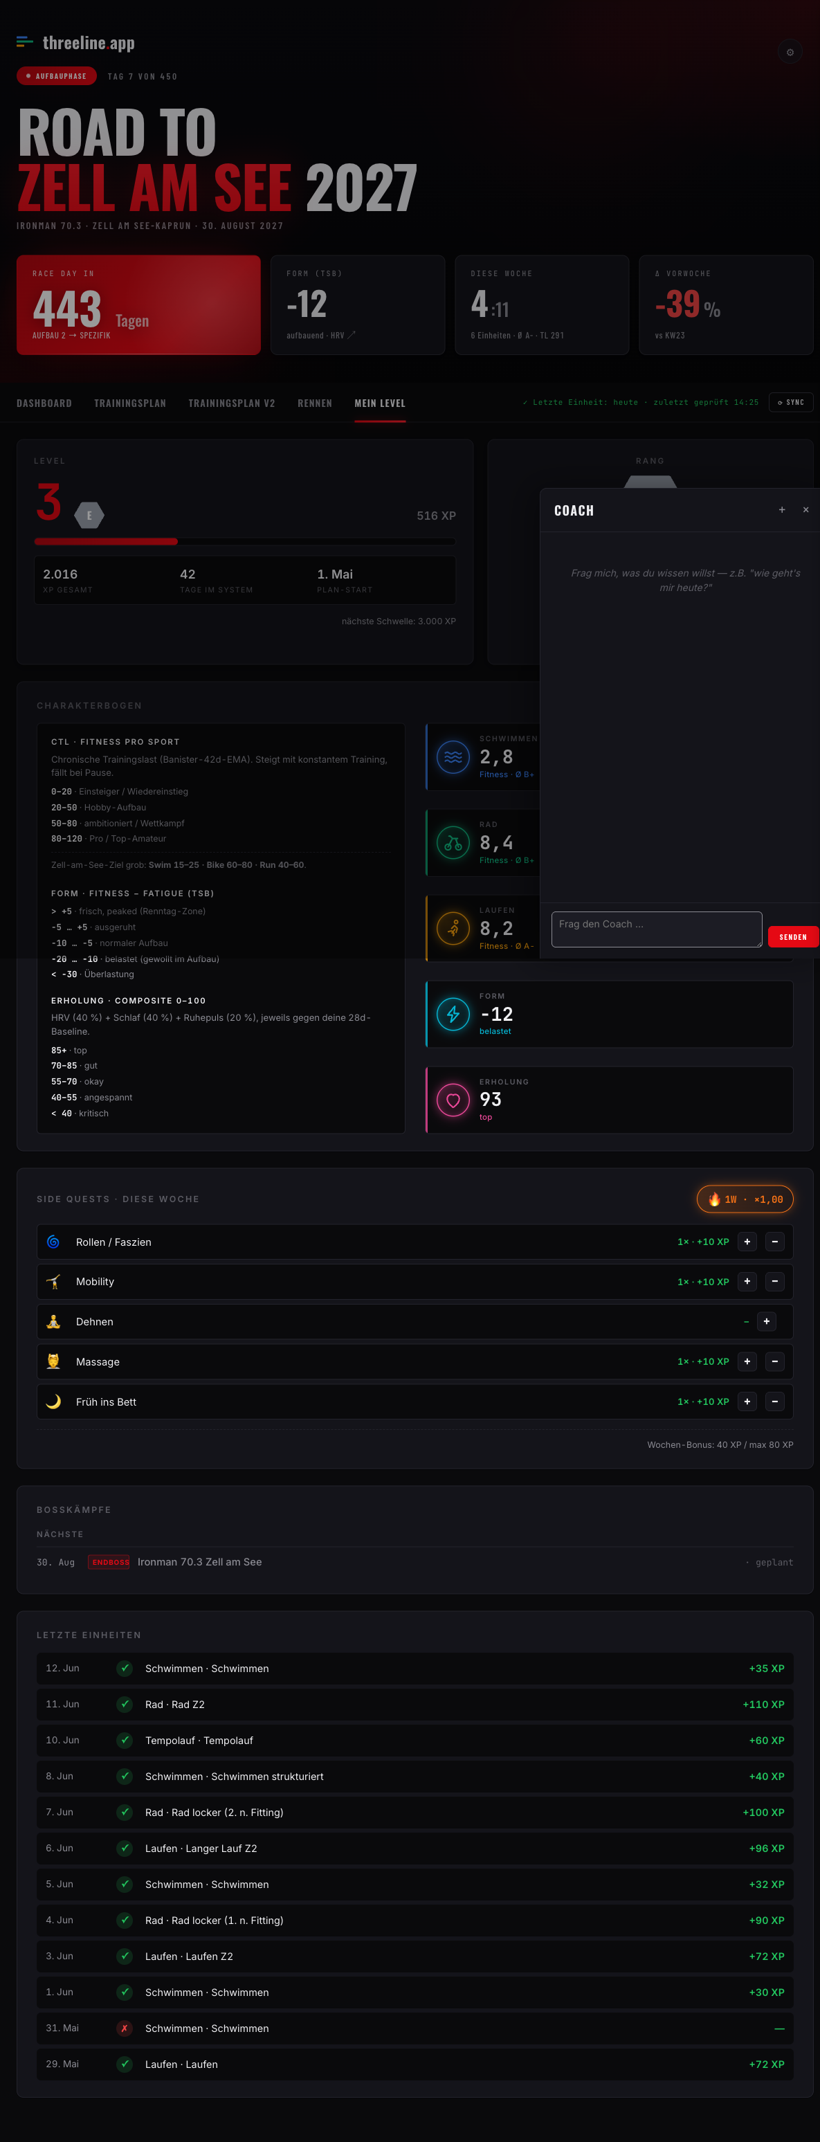The height and width of the screenshot is (2142, 820).
Task: Remove one Rollen / Faszien completion
Action: 774,1242
